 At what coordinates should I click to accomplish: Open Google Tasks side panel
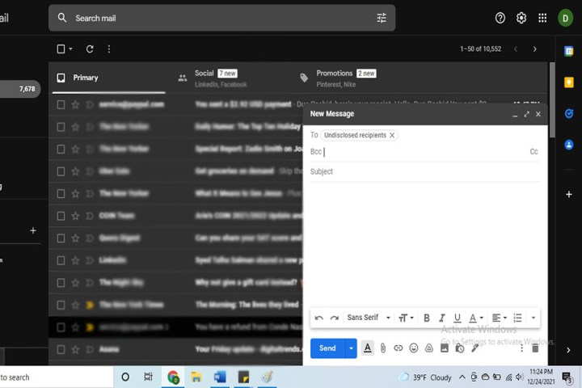pos(568,114)
